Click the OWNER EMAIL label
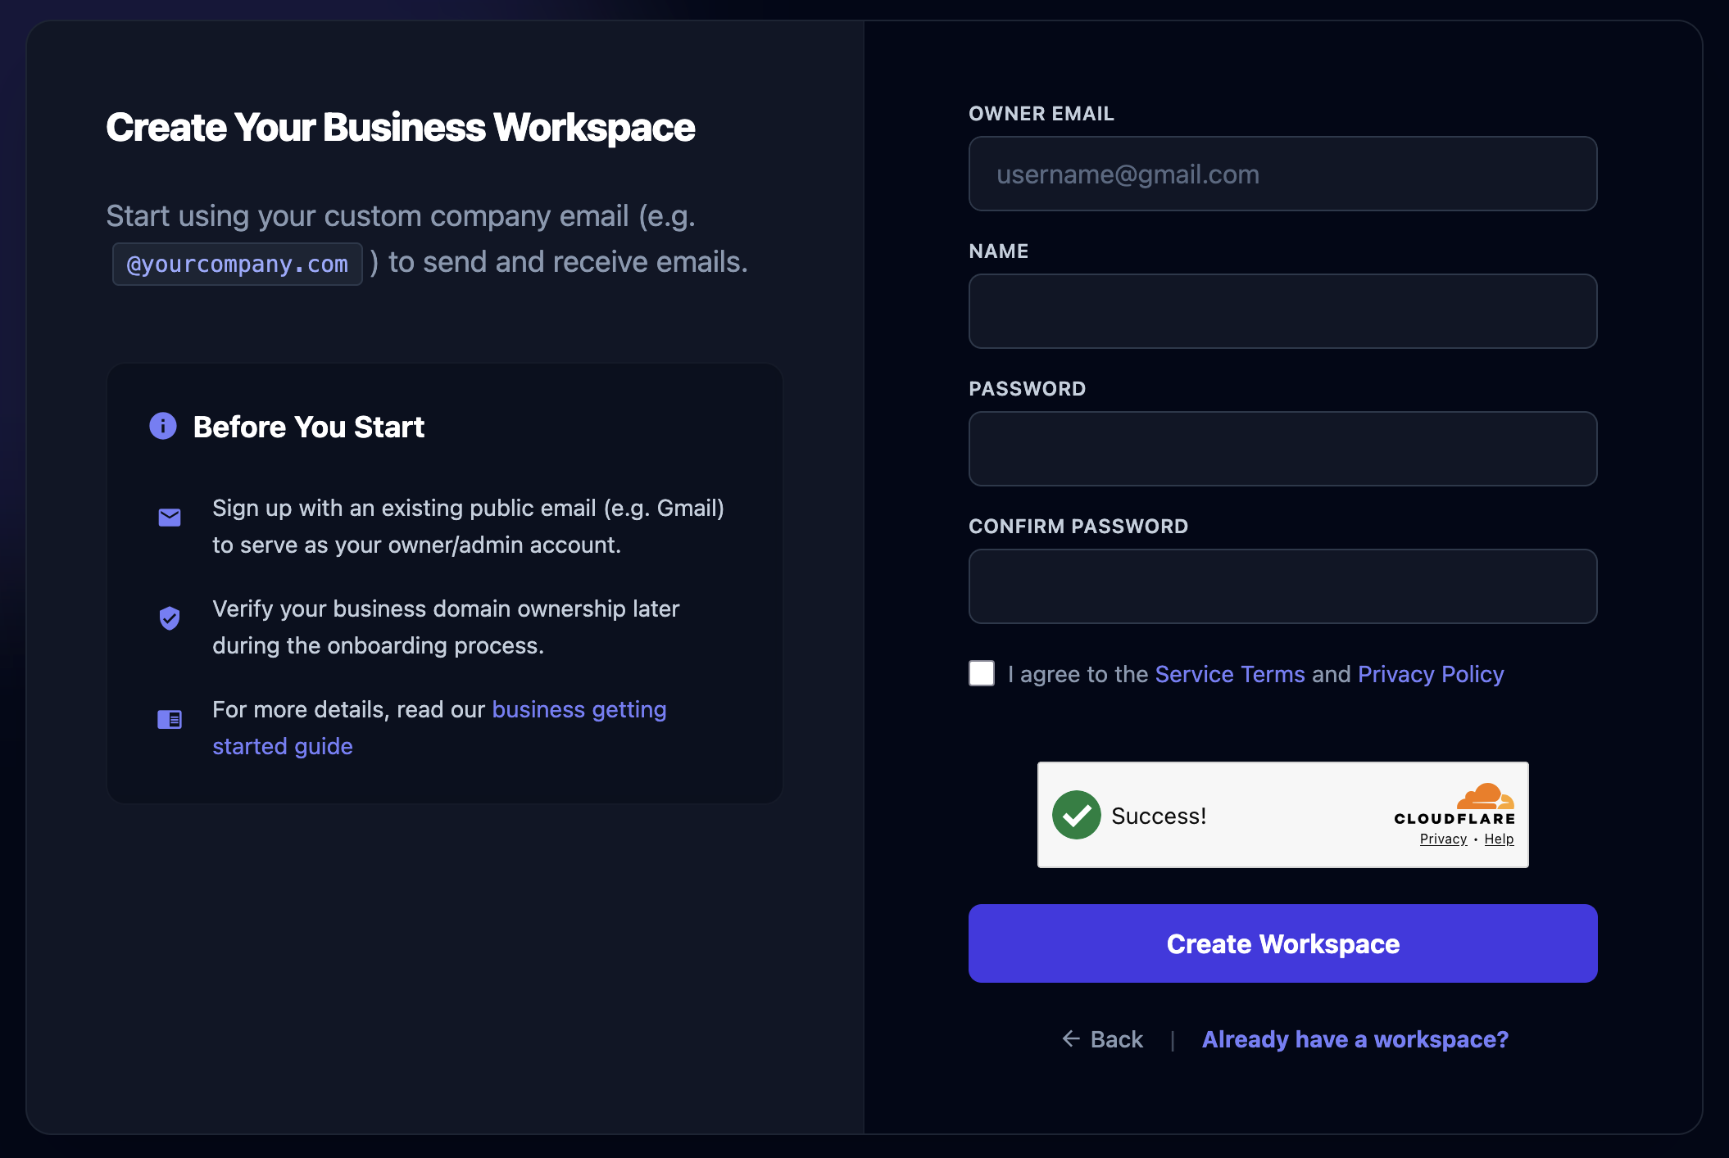Image resolution: width=1729 pixels, height=1158 pixels. [1041, 114]
